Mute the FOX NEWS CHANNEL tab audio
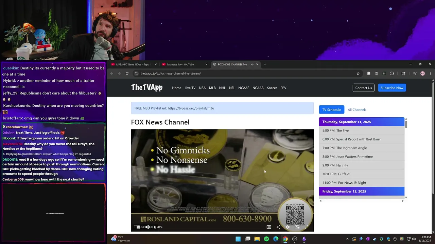Screen dimensions: 435x244 [252, 64]
